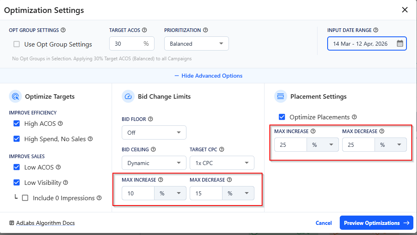Viewport: 417px width, 235px height.
Task: Disable the Optimize Placements checkbox
Action: point(282,117)
